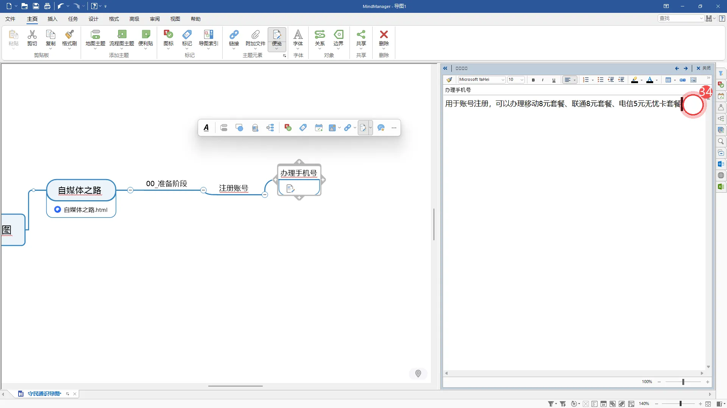Click the red 删除 delete icon
727x408 pixels.
pyautogui.click(x=384, y=35)
